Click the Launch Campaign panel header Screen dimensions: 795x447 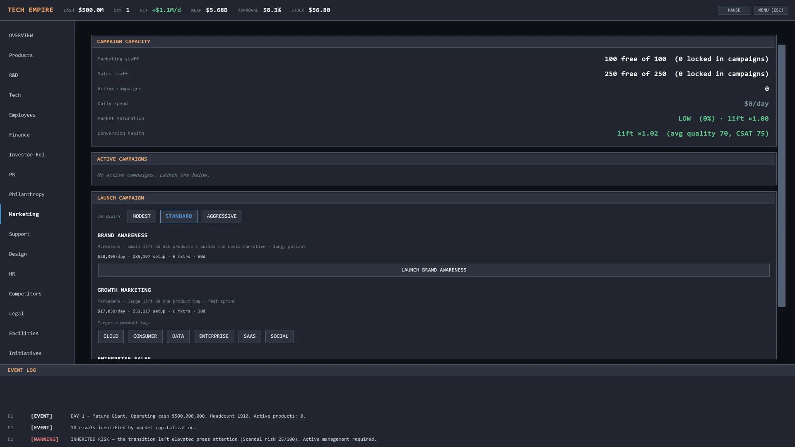coord(434,198)
